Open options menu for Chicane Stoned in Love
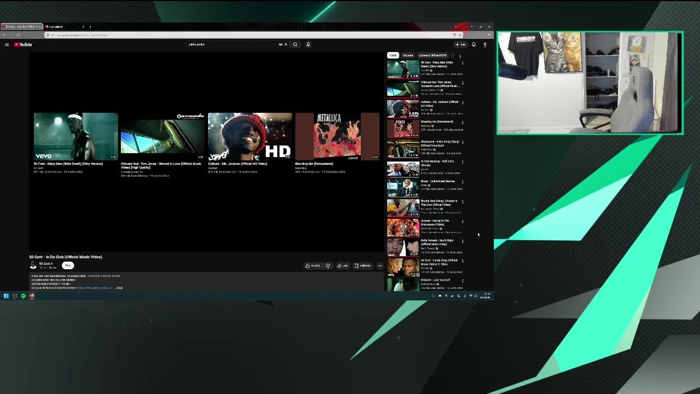Screen dimensions: 700x394 point(463,83)
